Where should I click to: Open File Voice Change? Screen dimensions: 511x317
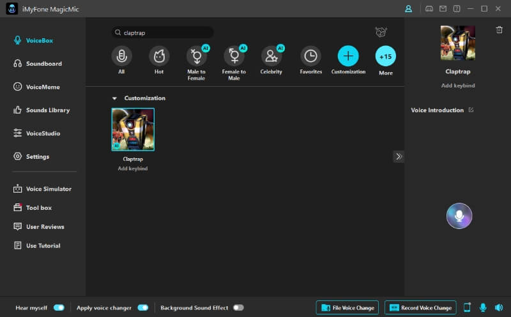click(x=347, y=307)
